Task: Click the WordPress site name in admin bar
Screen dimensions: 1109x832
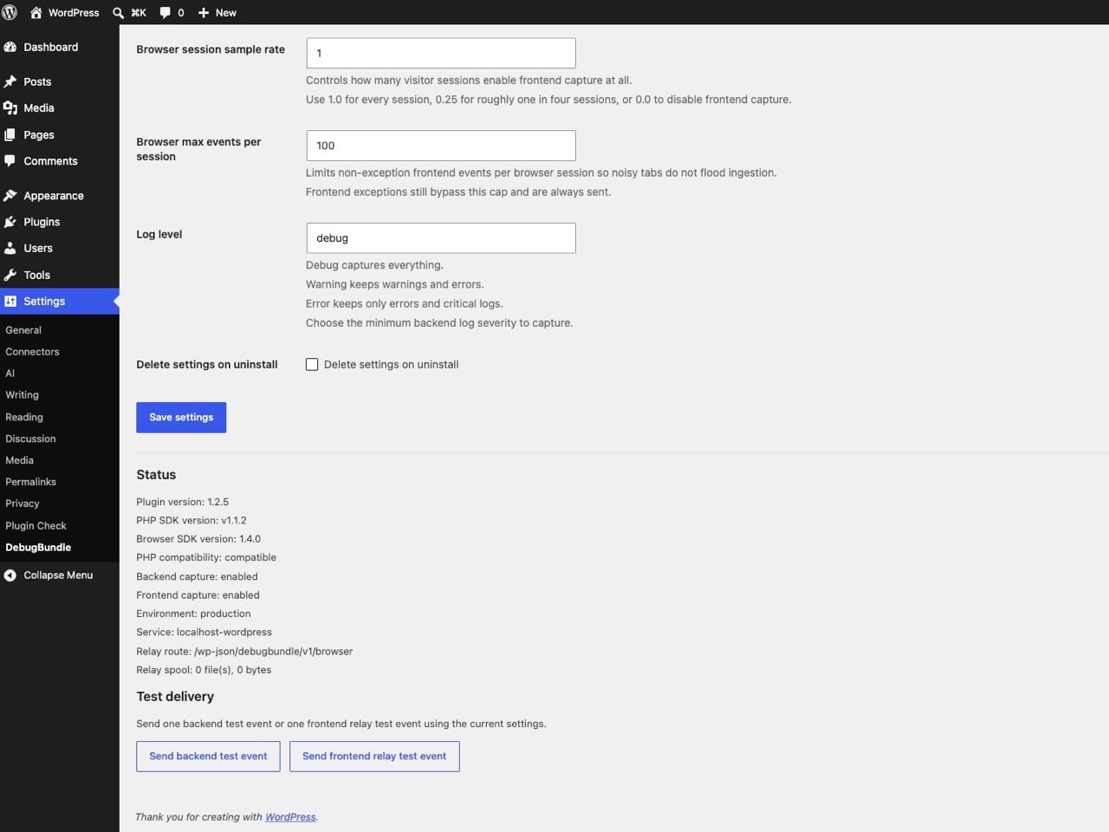Action: [74, 12]
